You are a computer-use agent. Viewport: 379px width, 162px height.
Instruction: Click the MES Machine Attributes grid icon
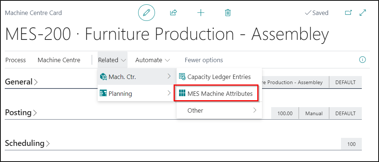(182, 93)
